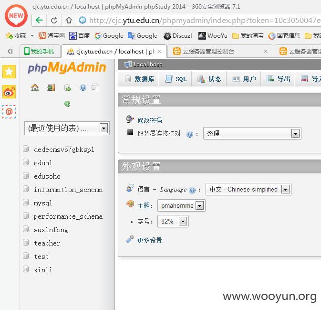Open the language selection dropdown

point(249,189)
